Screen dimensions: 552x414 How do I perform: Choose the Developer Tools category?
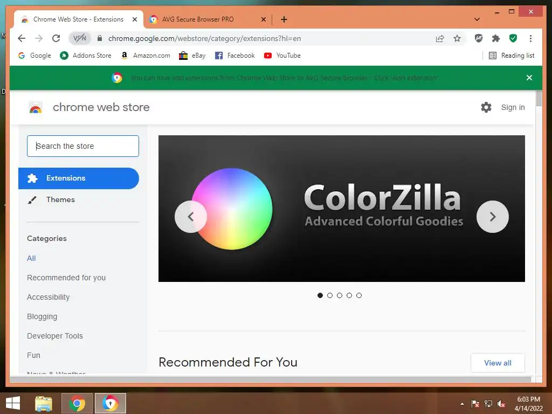click(55, 336)
